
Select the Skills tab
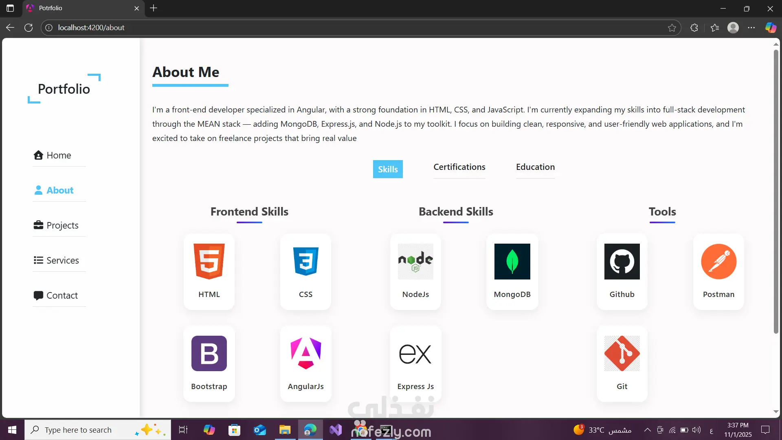pyautogui.click(x=388, y=169)
